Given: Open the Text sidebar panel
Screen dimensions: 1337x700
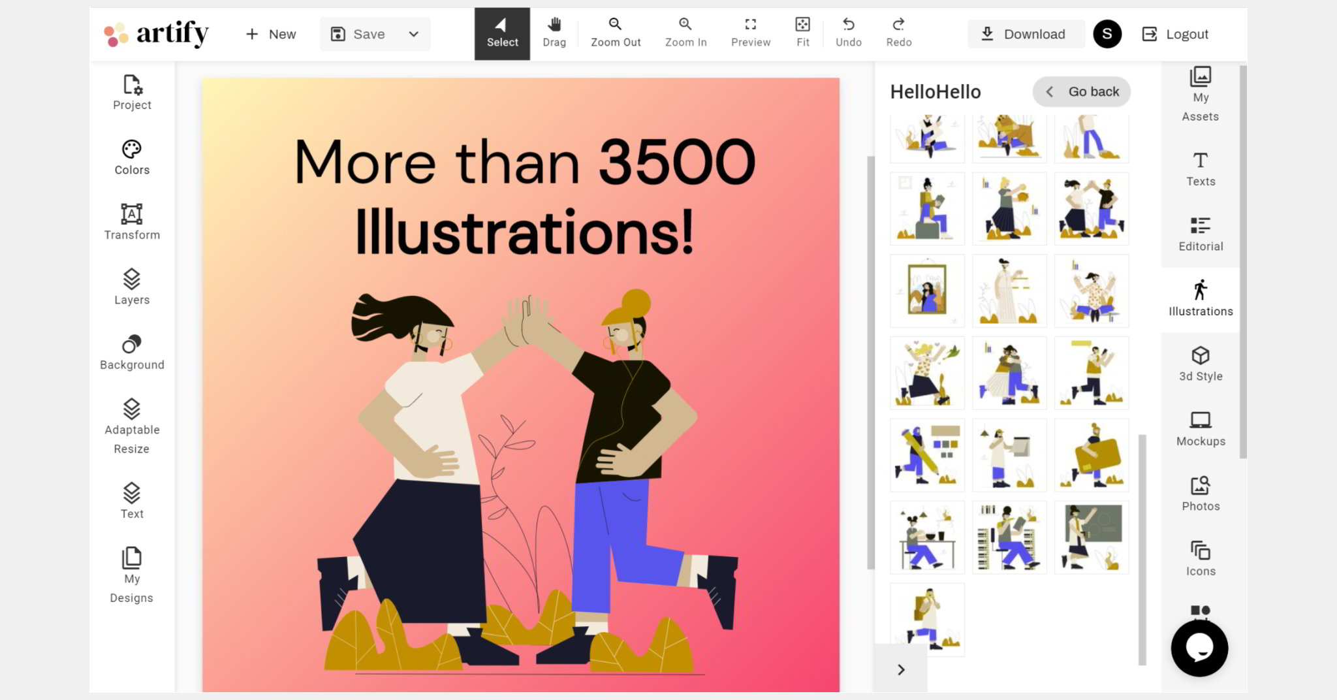Looking at the screenshot, I should coord(132,501).
